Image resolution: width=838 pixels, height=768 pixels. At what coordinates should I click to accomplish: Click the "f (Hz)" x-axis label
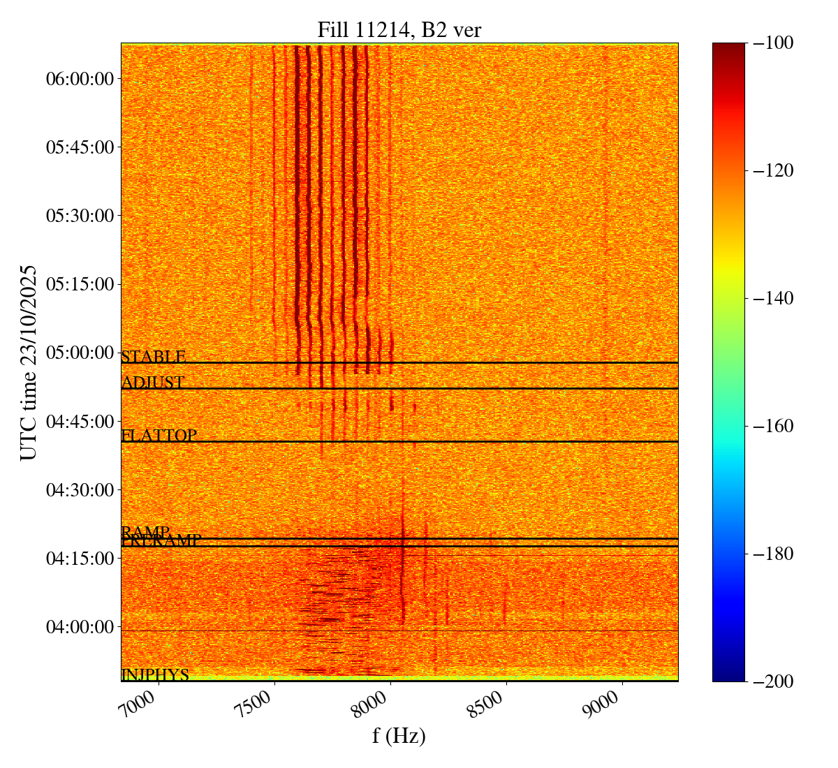click(399, 736)
